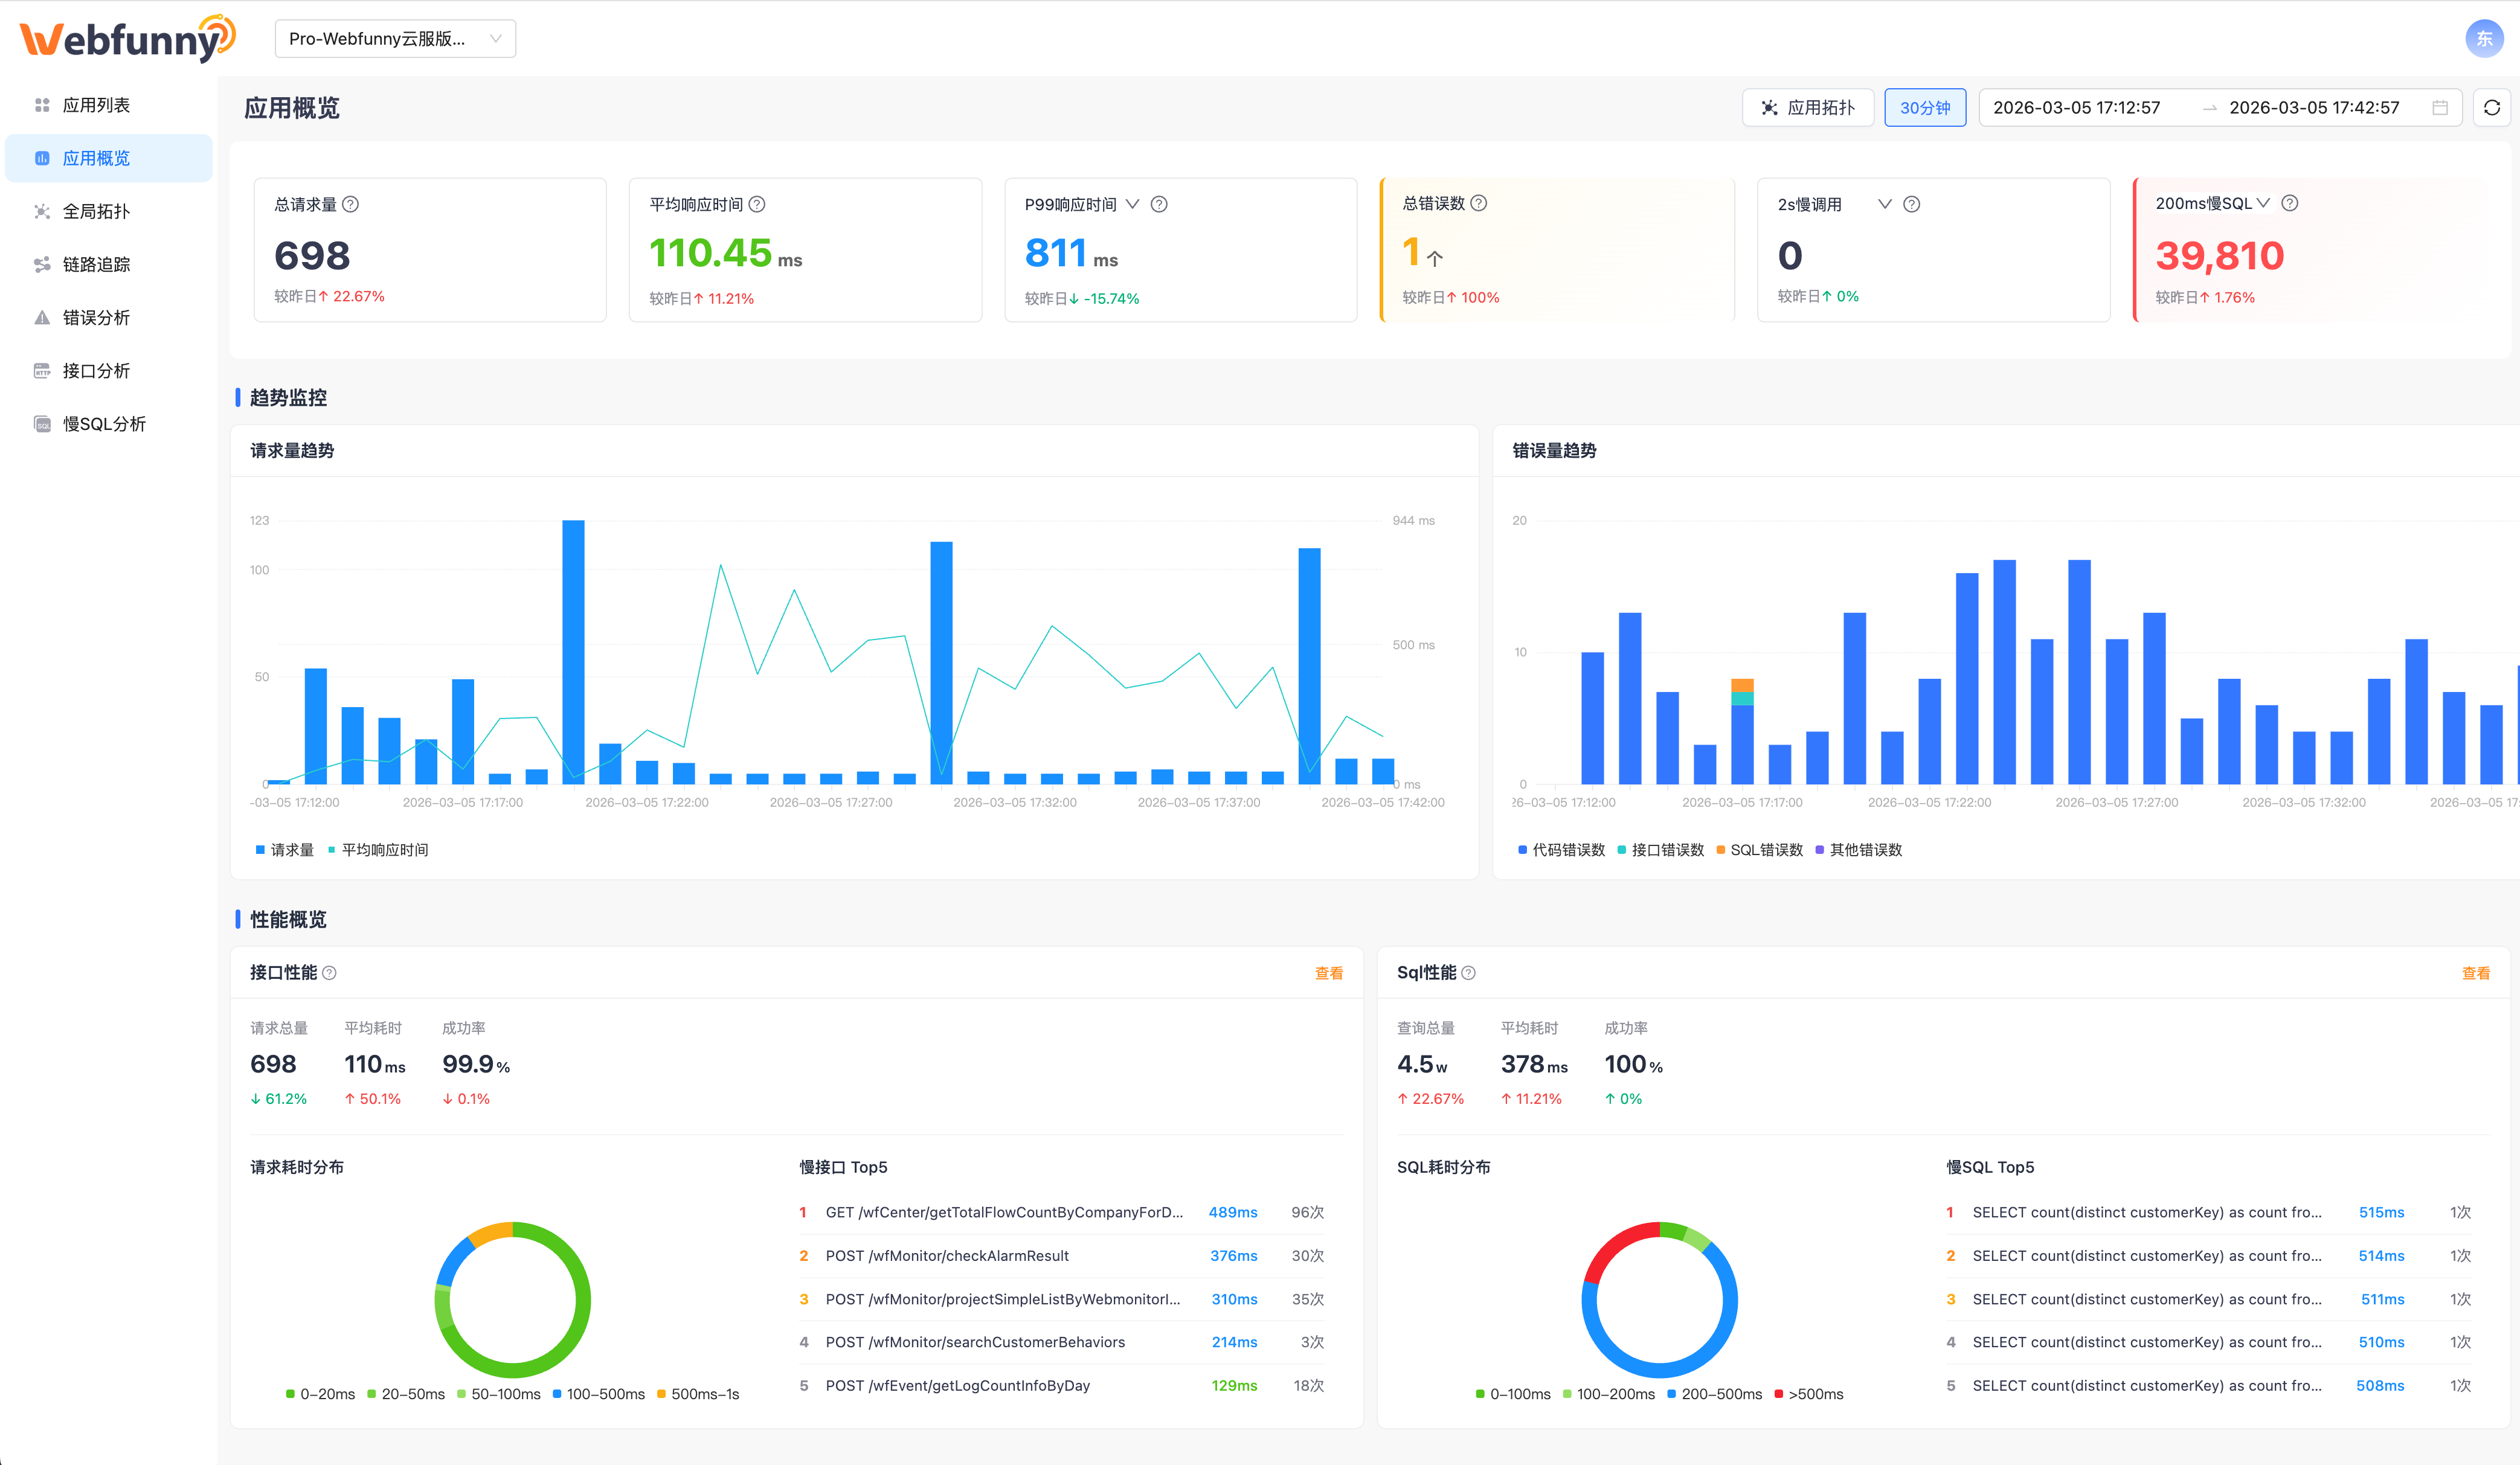Image resolution: width=2520 pixels, height=1465 pixels.
Task: Click the user avatar in the top right
Action: tap(2484, 39)
